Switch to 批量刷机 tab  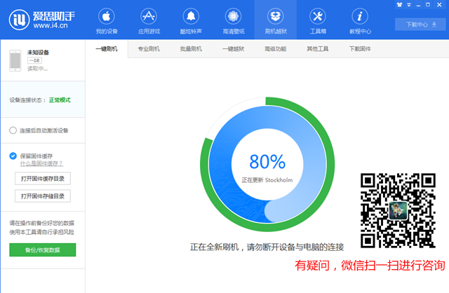point(191,49)
